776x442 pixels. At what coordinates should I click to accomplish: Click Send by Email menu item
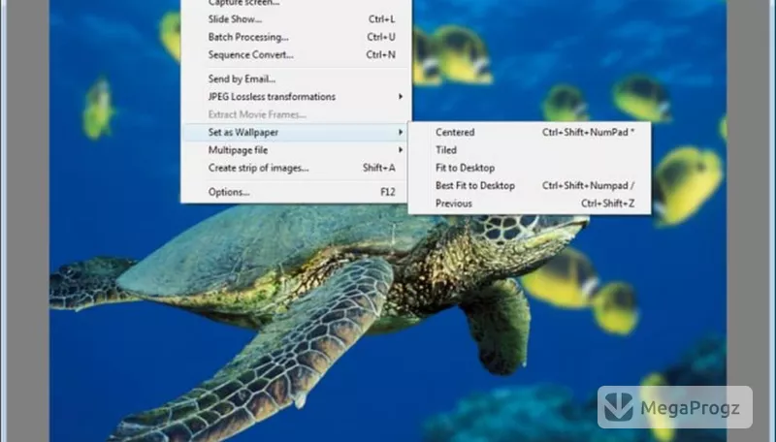pos(296,79)
